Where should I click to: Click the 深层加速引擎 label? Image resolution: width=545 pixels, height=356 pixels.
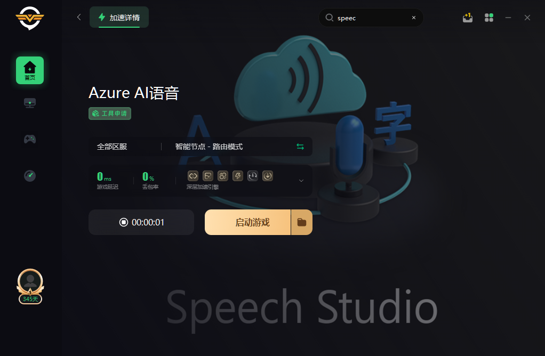[x=203, y=187]
